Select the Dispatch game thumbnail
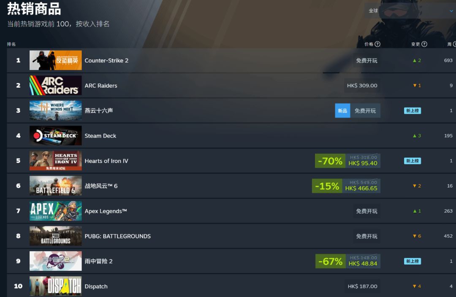 coord(56,286)
